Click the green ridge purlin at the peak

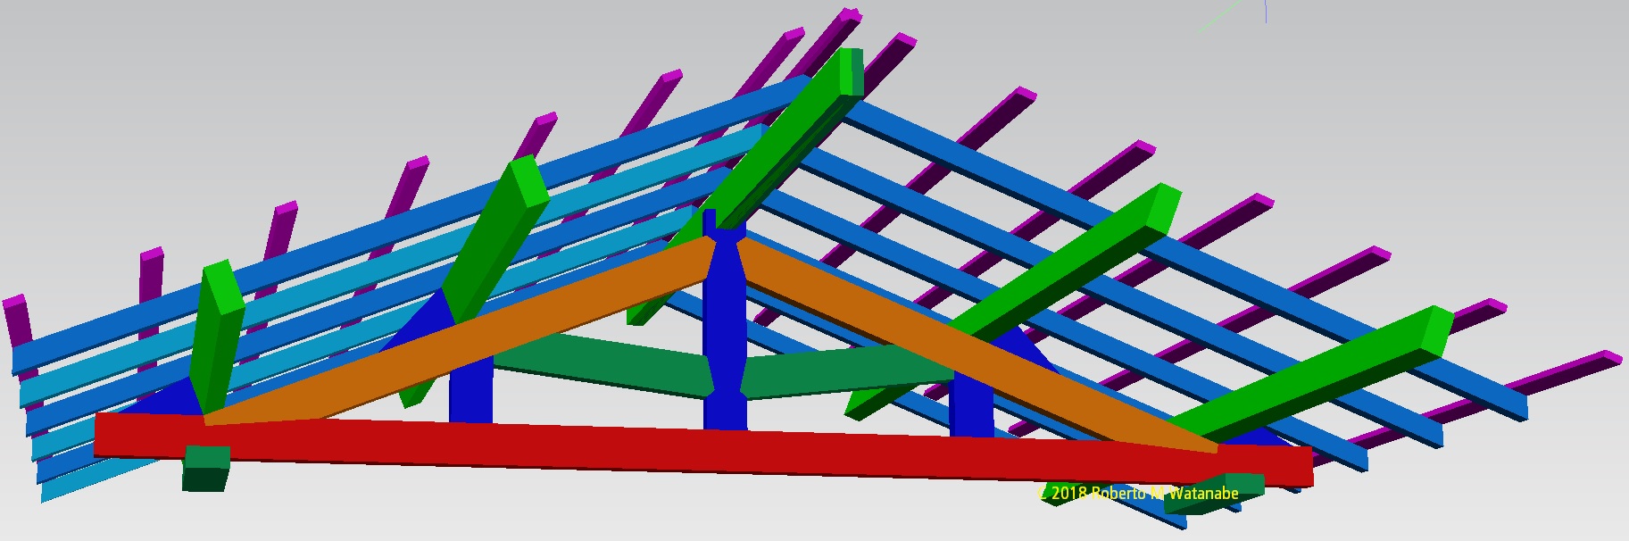(x=785, y=134)
